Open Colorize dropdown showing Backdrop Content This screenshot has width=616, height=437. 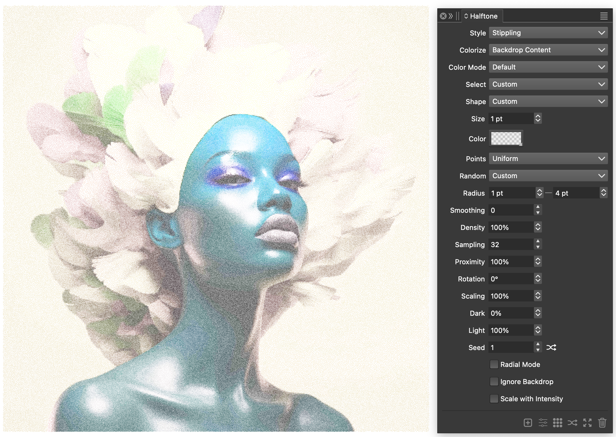coord(548,50)
